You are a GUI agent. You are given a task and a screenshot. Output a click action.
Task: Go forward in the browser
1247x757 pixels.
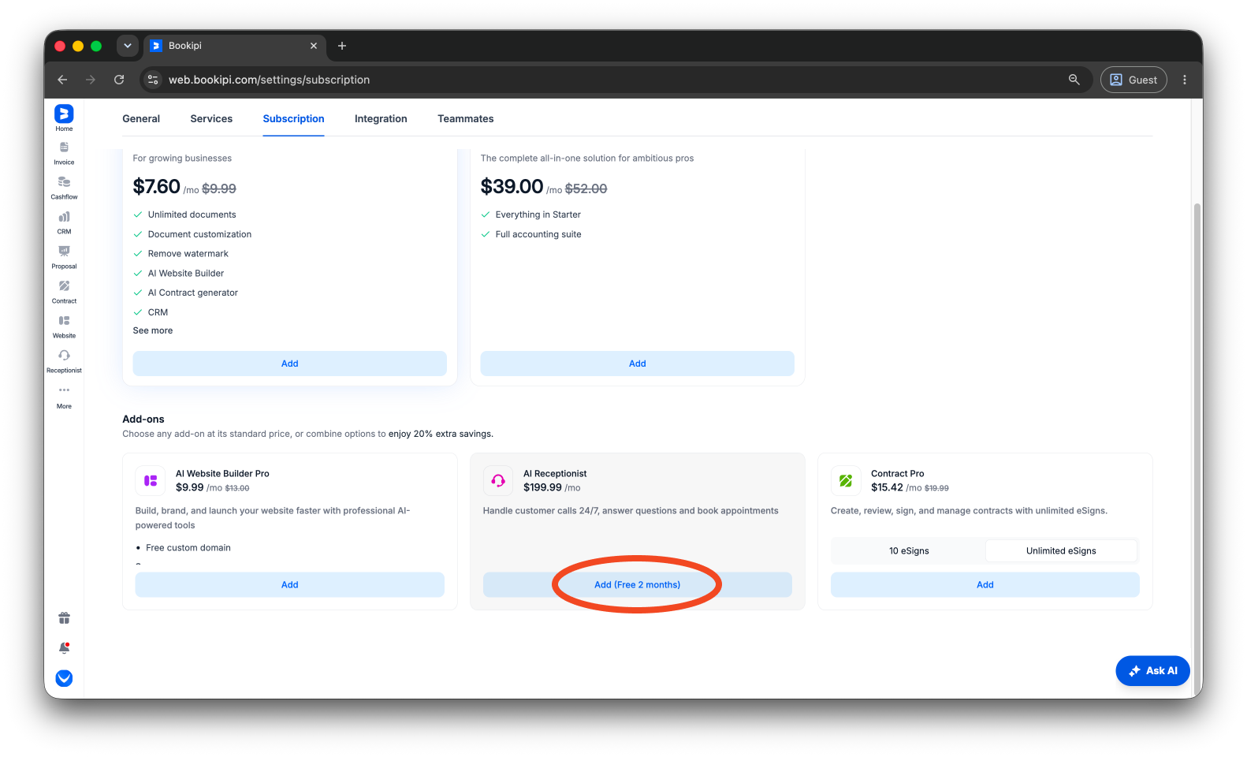(91, 80)
